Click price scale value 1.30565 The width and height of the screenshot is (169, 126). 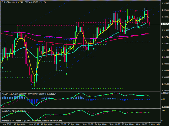pyautogui.click(x=165, y=70)
